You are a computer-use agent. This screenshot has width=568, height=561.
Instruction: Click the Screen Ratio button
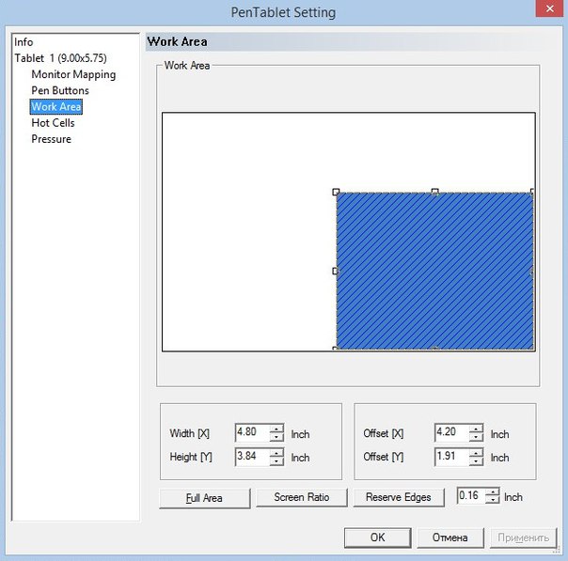click(302, 498)
